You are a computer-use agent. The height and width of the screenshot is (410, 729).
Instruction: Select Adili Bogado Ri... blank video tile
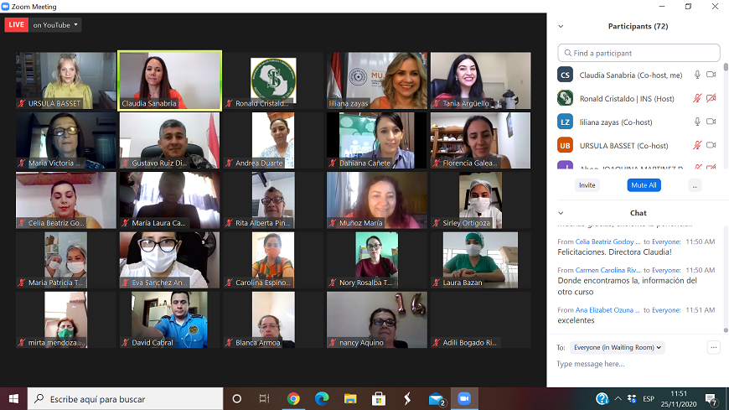pos(481,319)
